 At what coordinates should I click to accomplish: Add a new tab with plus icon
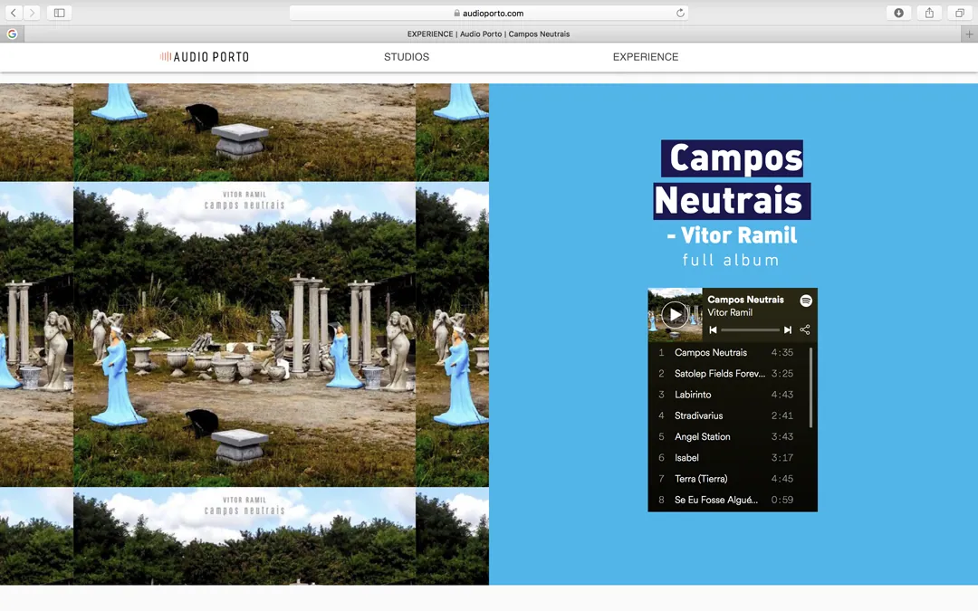point(969,34)
